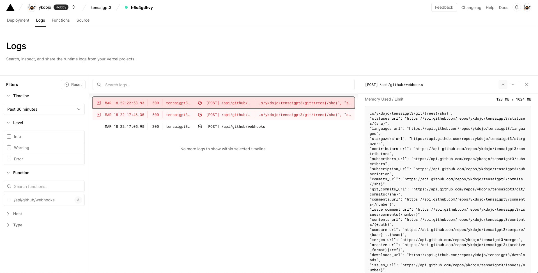Viewport: 538px width, 273px height.
Task: Click the ykdojo team name
Action: pos(45,7)
